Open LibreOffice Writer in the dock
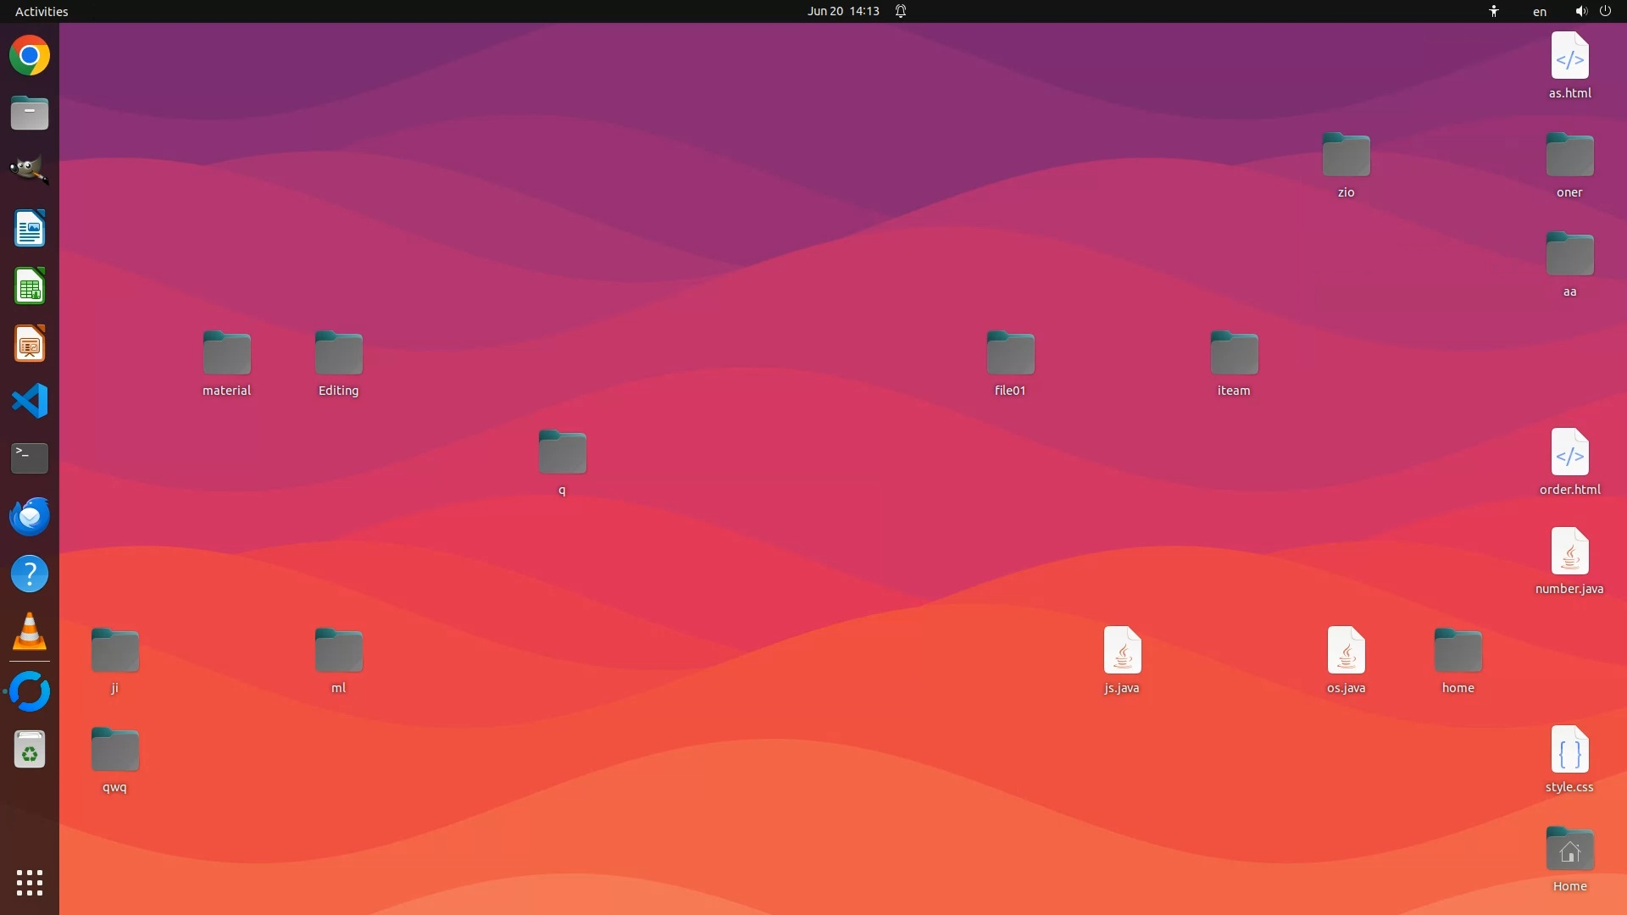 tap(30, 229)
